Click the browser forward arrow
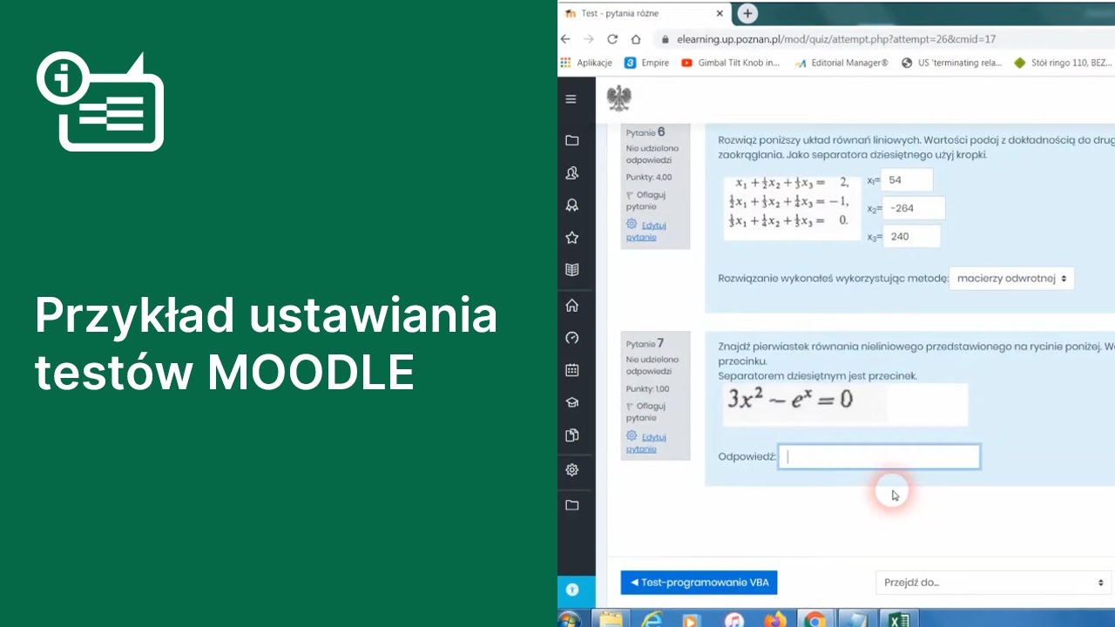1115x627 pixels. (589, 39)
